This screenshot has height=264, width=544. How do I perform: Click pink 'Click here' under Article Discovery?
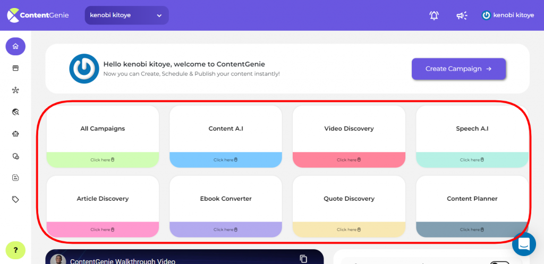103,229
